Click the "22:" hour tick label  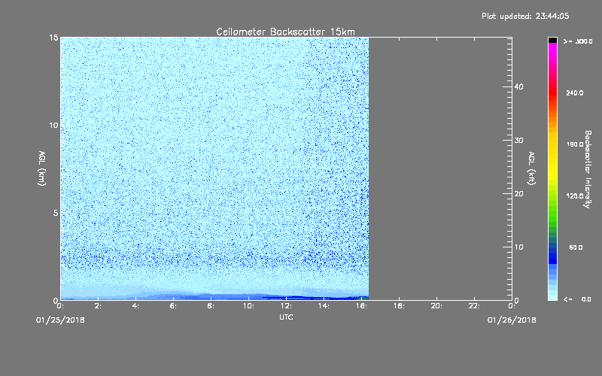pyautogui.click(x=474, y=306)
